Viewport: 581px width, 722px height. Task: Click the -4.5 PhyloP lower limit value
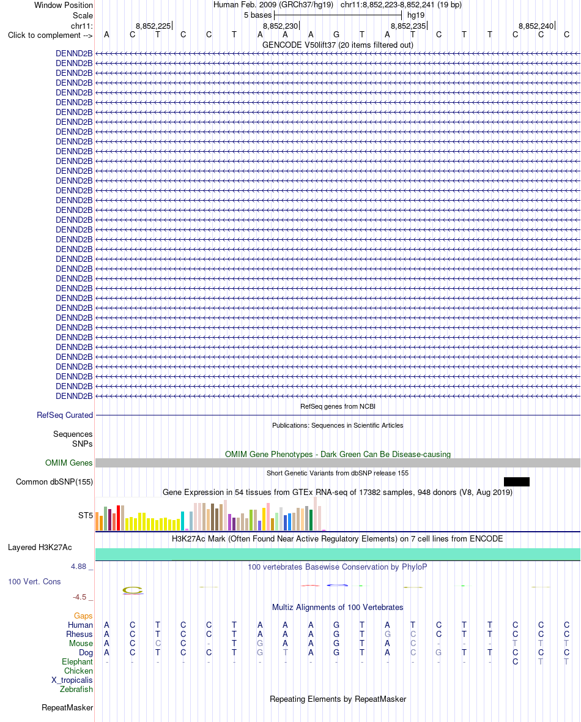[79, 597]
